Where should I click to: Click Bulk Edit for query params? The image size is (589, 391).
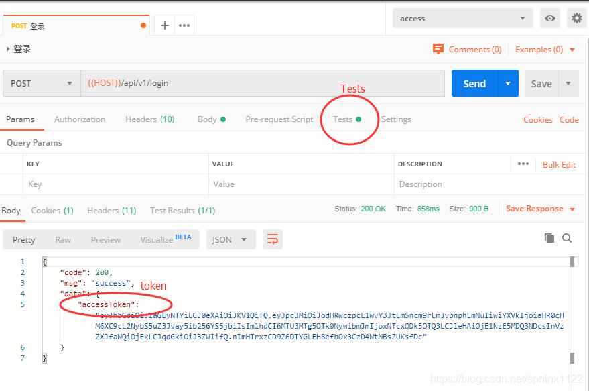pos(559,165)
